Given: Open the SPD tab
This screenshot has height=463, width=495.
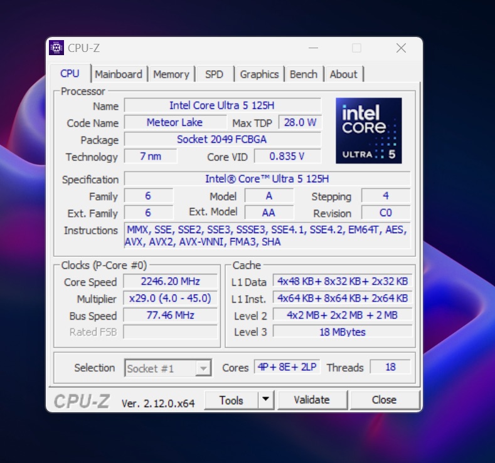Looking at the screenshot, I should [214, 74].
